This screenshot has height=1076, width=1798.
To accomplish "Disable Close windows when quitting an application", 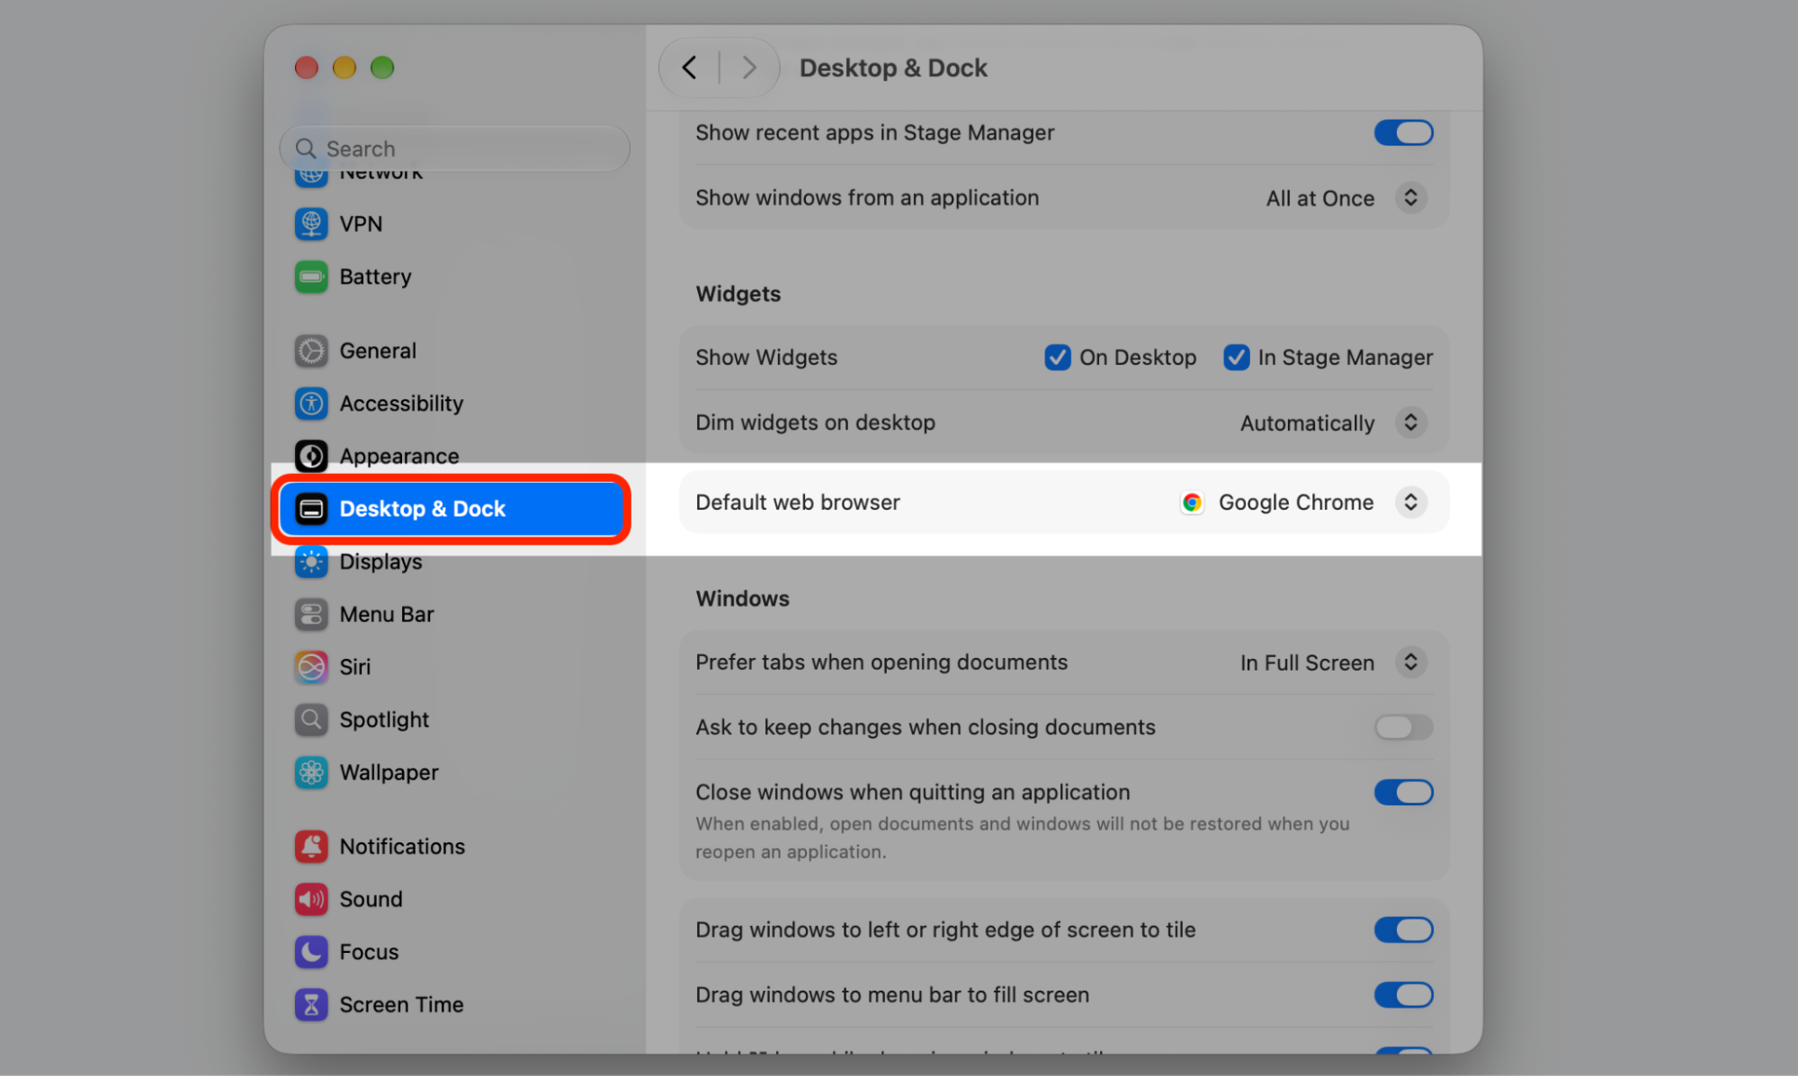I will pyautogui.click(x=1403, y=793).
